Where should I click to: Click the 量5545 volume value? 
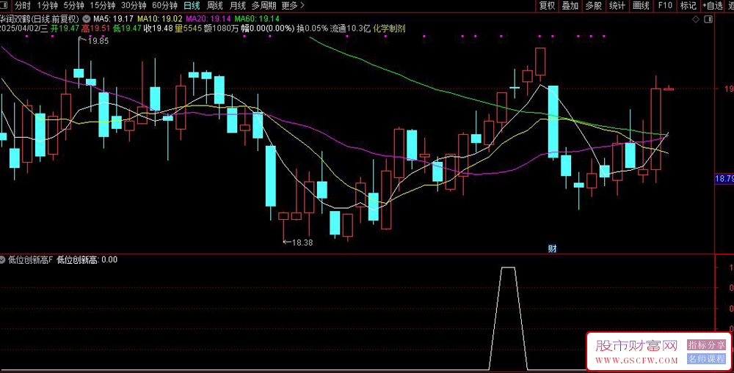click(188, 29)
